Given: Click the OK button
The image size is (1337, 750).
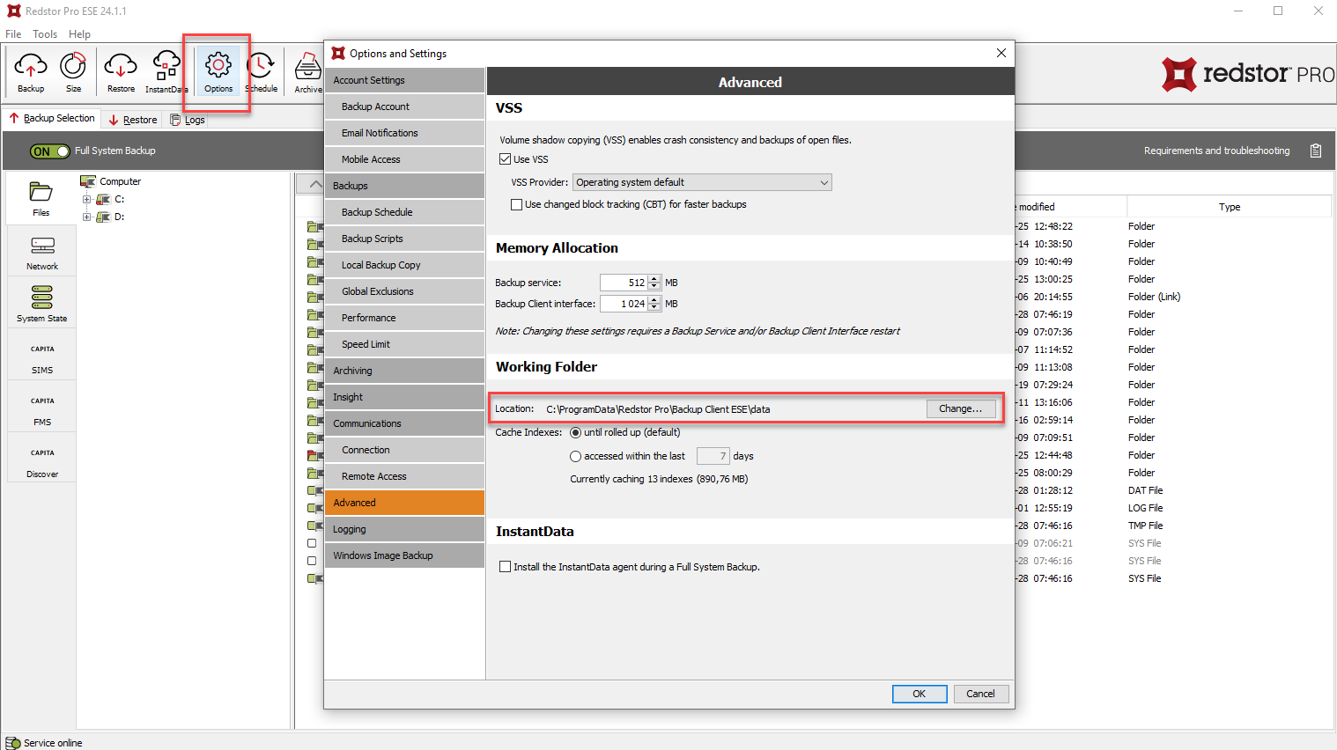Looking at the screenshot, I should [920, 694].
